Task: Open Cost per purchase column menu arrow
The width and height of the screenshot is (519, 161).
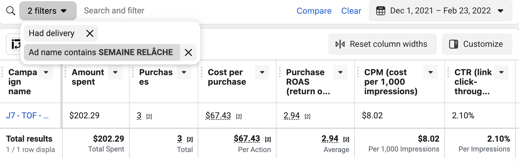Action: coord(262,72)
